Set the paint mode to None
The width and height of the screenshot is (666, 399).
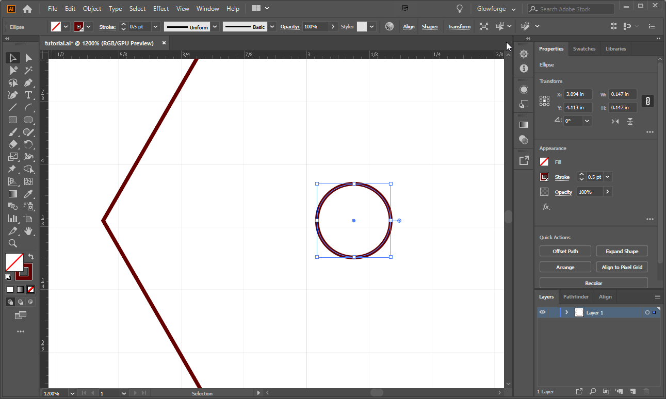tap(30, 289)
